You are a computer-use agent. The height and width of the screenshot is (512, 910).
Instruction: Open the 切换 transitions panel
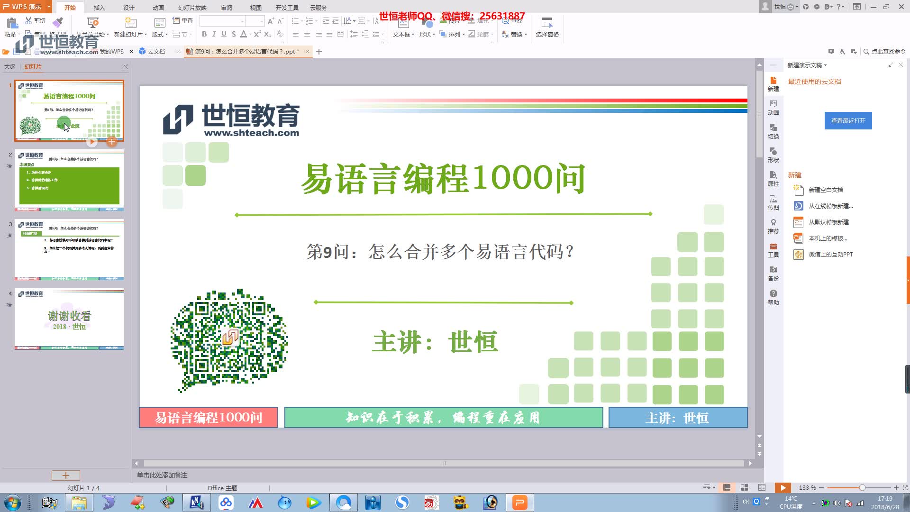773,133
